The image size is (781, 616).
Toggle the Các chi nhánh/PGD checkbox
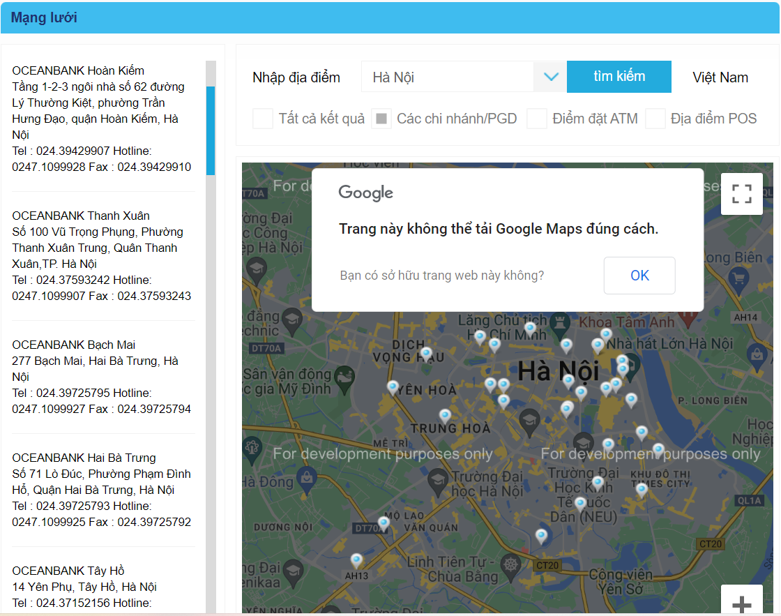point(381,119)
